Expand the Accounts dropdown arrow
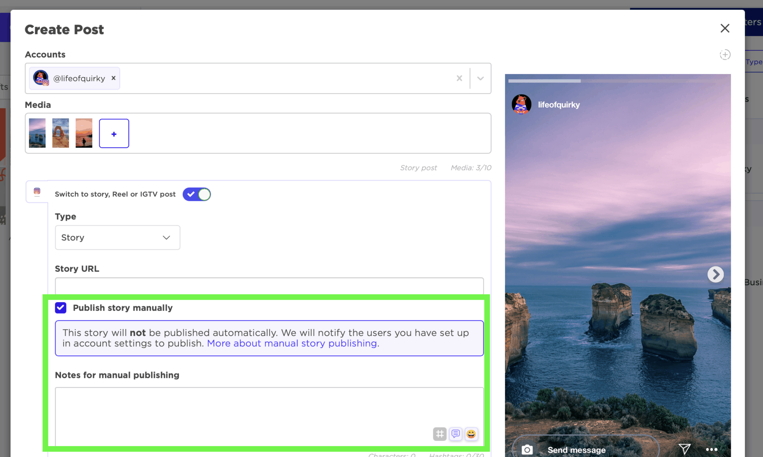Image resolution: width=763 pixels, height=457 pixels. click(480, 78)
